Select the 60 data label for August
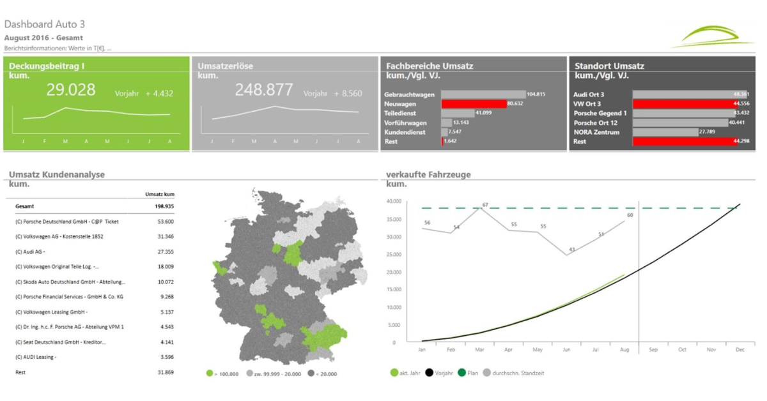The width and height of the screenshot is (767, 401). (630, 215)
